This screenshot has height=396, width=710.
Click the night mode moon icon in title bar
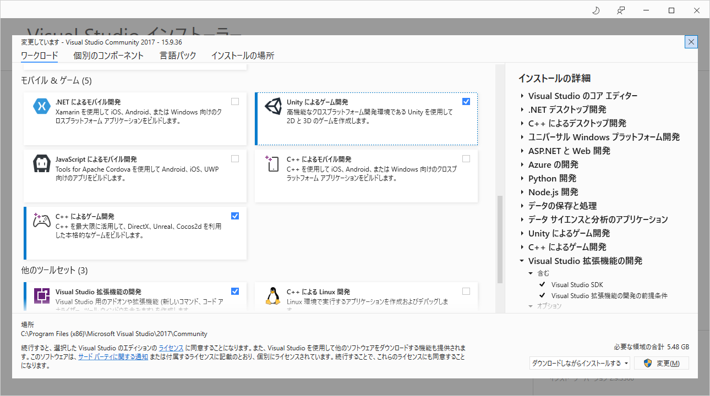pos(596,10)
